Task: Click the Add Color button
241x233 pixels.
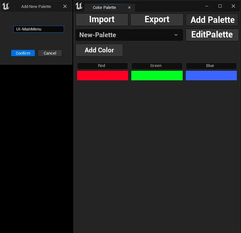Action: (x=99, y=50)
